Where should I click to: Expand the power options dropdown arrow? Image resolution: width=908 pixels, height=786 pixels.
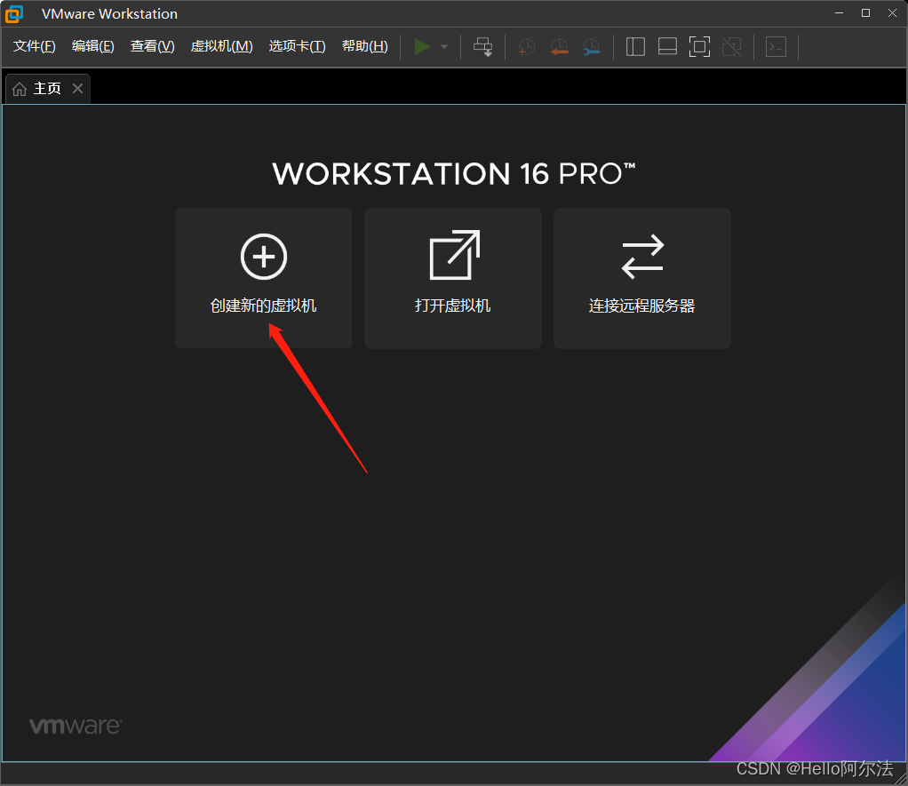coord(444,47)
